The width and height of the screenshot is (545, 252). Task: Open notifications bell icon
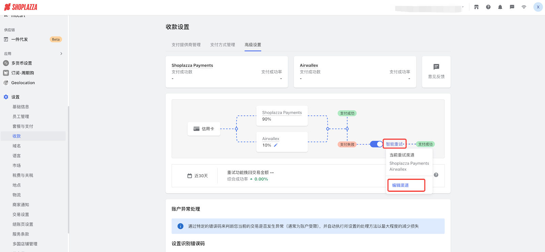point(500,7)
